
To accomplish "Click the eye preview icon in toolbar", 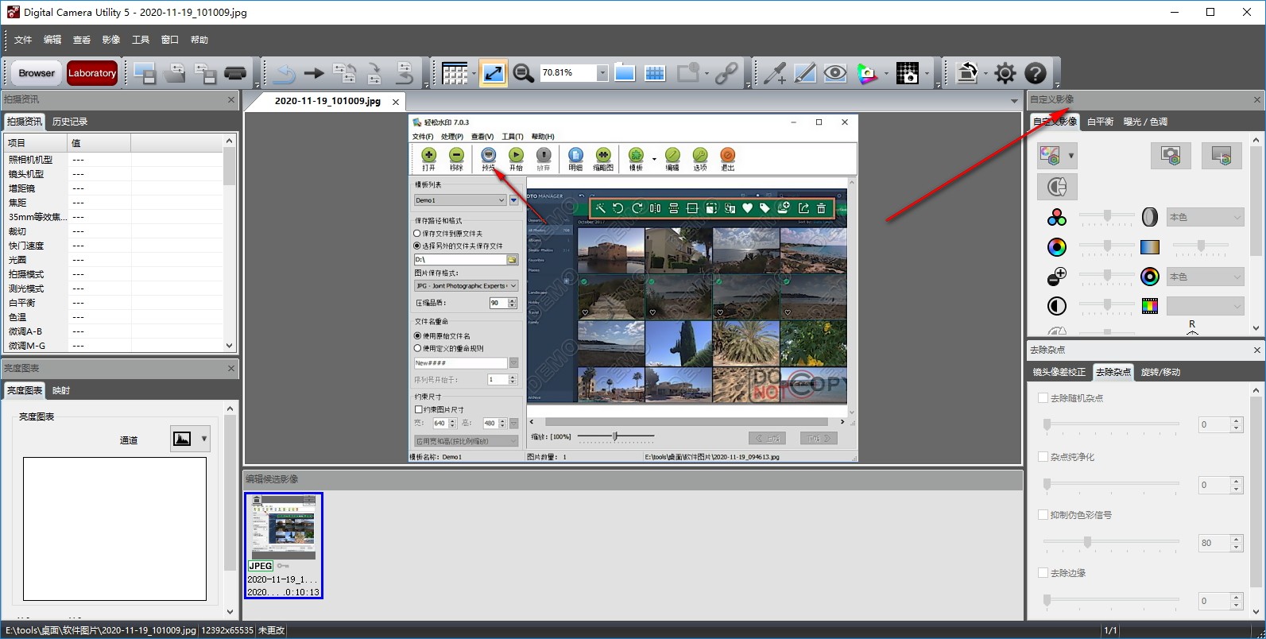I will (834, 73).
